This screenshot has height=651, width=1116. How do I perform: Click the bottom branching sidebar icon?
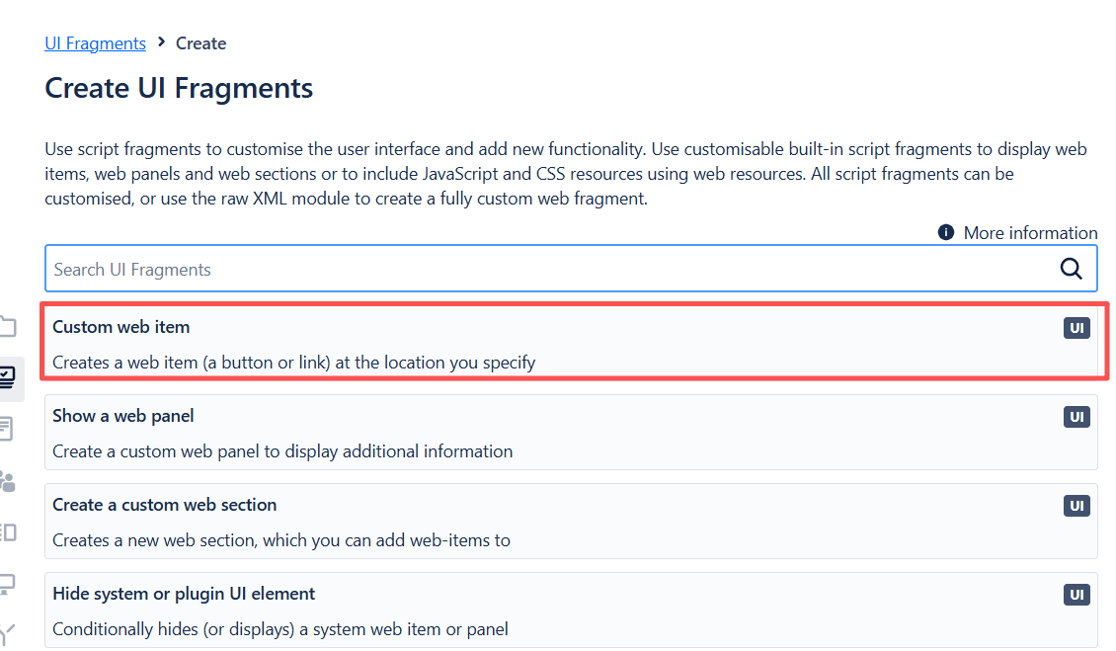coord(8,632)
